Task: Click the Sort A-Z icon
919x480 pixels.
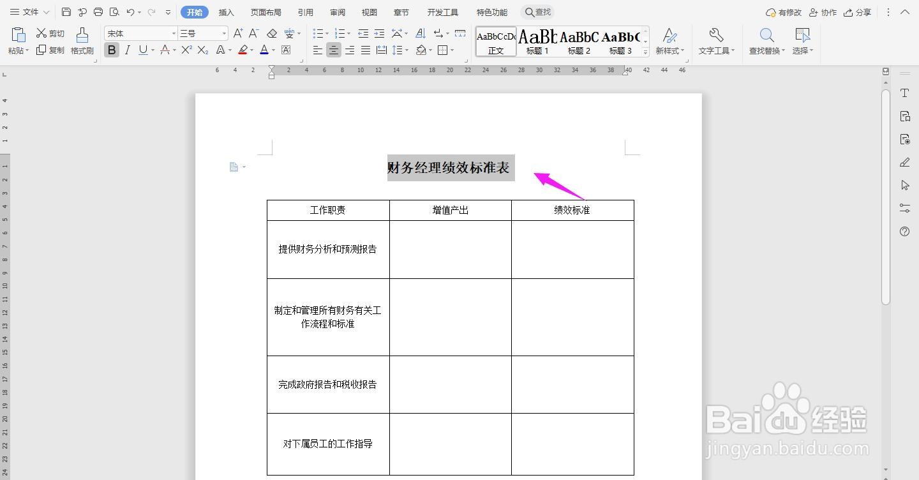Action: coord(421,33)
